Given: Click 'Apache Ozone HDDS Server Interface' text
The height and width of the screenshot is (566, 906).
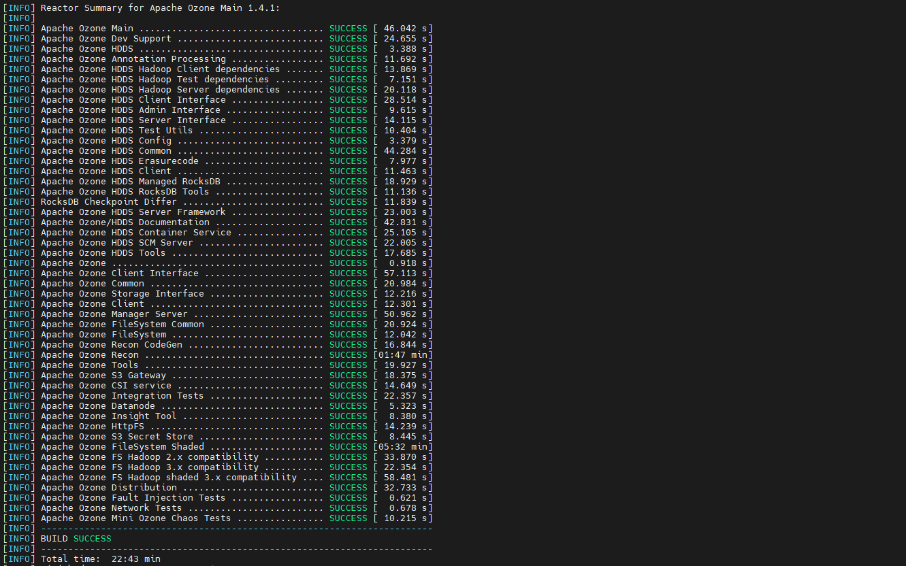Looking at the screenshot, I should [x=133, y=120].
